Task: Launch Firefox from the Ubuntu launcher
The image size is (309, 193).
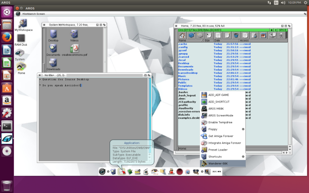Action: coord(7,36)
